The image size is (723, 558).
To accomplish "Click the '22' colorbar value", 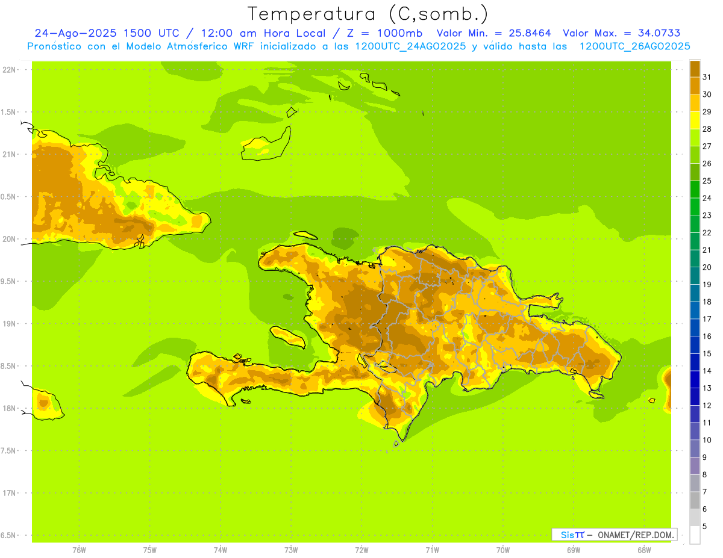I will pos(707,232).
